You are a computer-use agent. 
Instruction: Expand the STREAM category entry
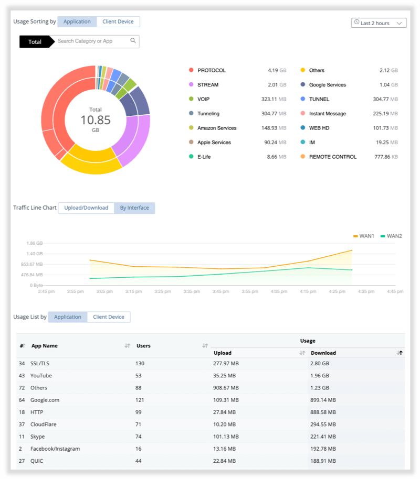[208, 85]
